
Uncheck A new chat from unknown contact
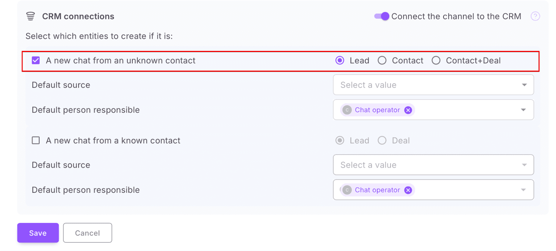coord(36,61)
